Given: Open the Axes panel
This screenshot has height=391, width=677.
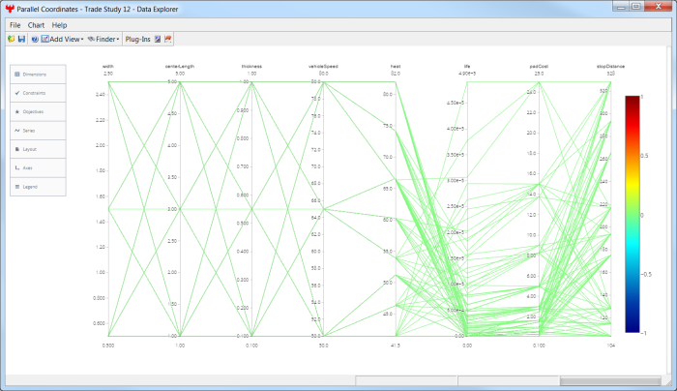Looking at the screenshot, I should [x=39, y=166].
